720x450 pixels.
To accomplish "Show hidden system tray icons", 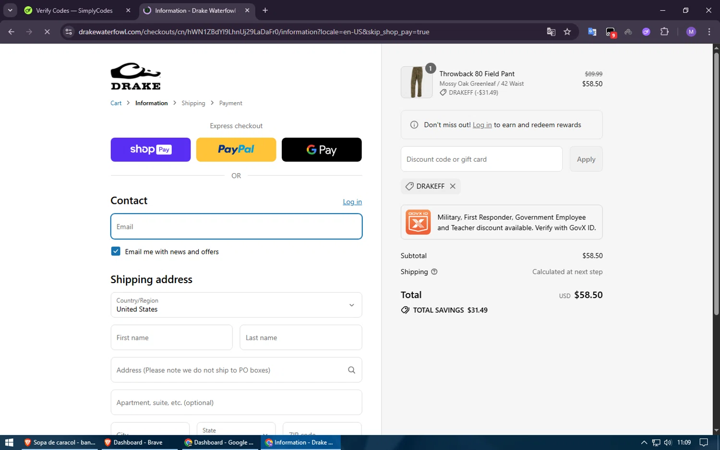I will (x=644, y=442).
